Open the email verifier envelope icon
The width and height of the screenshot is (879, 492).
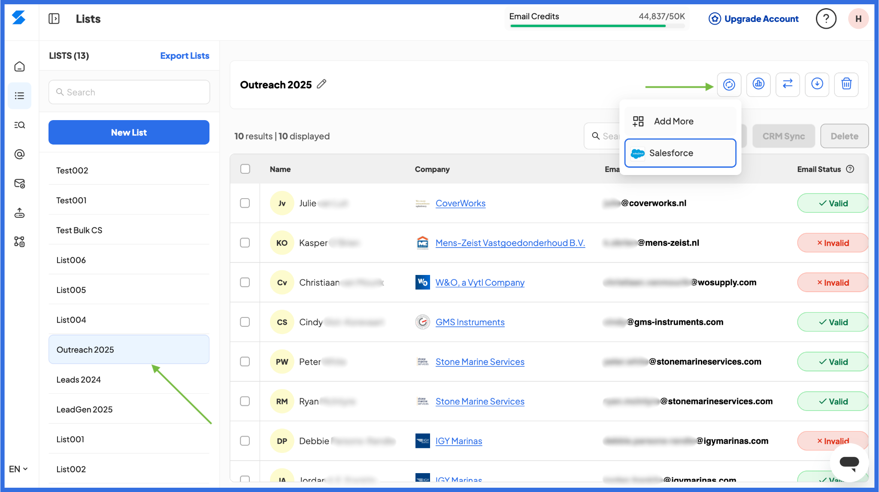click(x=19, y=184)
